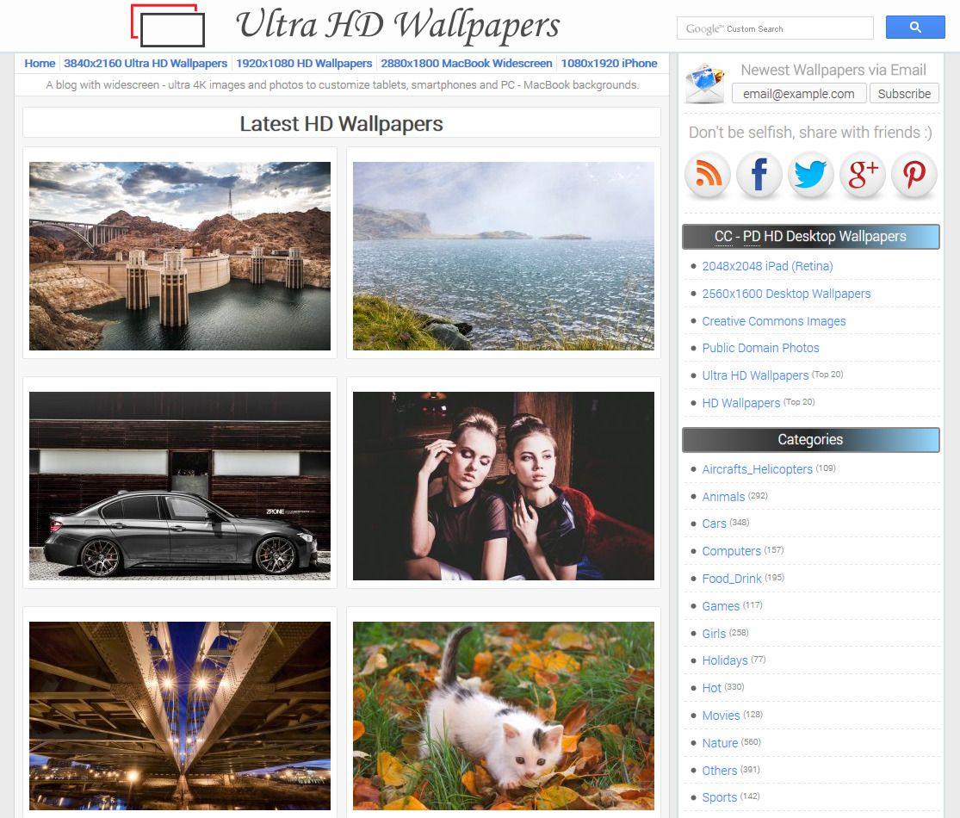Click the Twitter bird icon
Viewport: 960px width, 818px height.
[x=810, y=176]
